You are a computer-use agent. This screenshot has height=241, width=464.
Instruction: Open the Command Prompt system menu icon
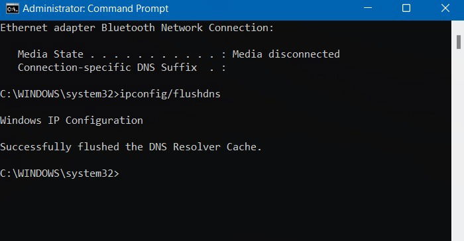click(x=13, y=9)
